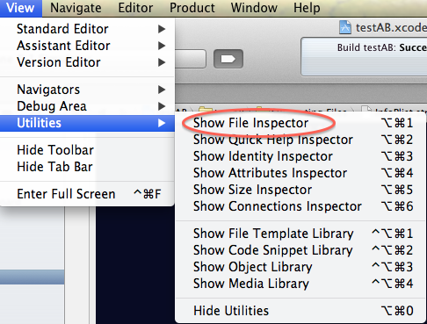Expand the Debug Area submenu
427x324 pixels.
click(87, 106)
